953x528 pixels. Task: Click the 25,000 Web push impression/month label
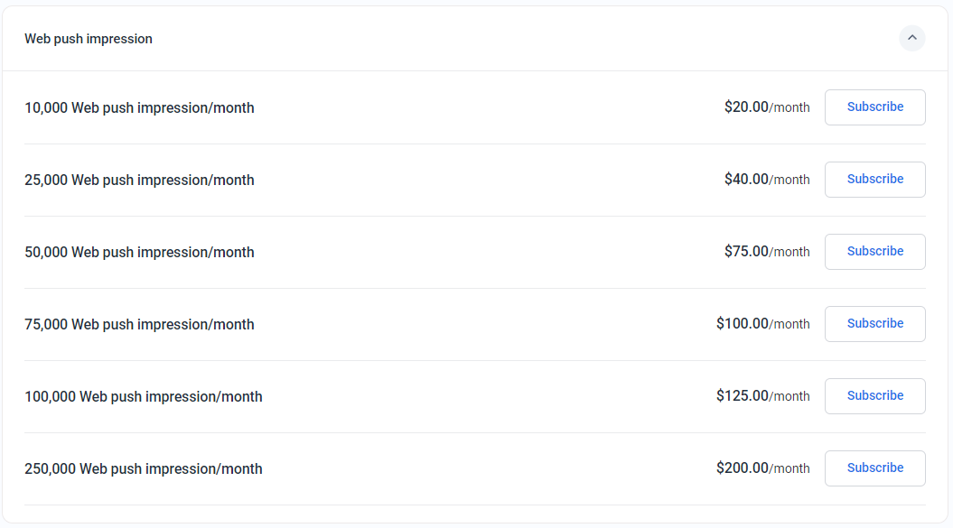point(139,180)
